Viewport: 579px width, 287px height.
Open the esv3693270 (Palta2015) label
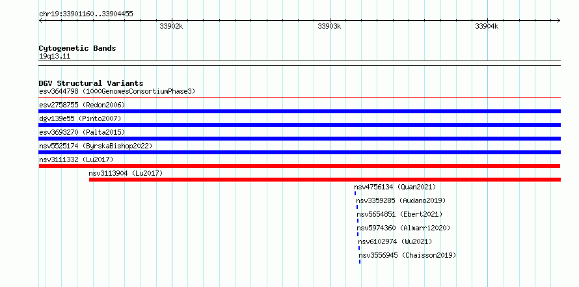click(82, 132)
